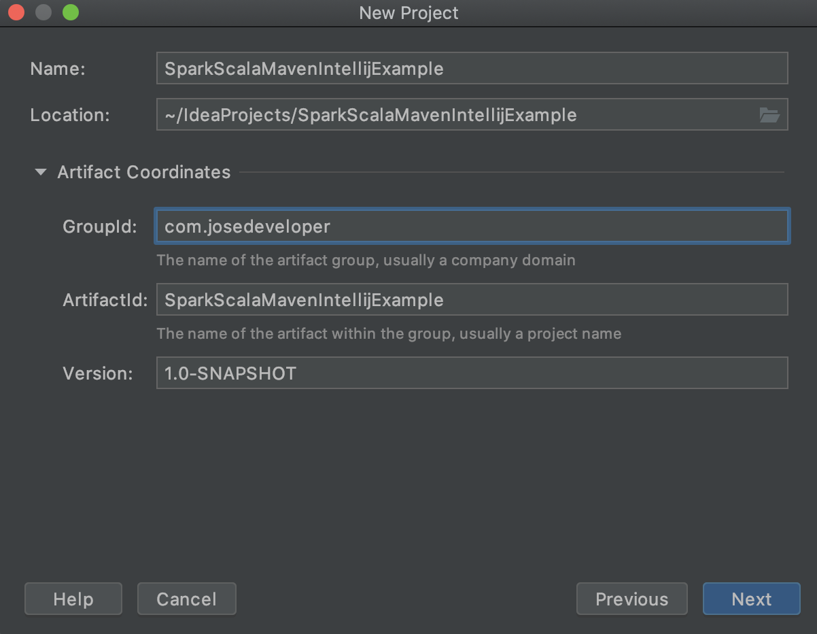This screenshot has height=634, width=817.
Task: Go back with the Previous button
Action: 632,599
